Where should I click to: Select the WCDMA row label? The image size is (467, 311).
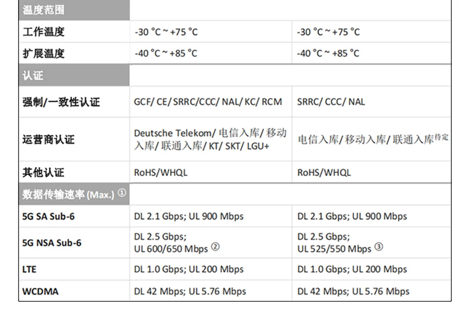[x=40, y=292]
